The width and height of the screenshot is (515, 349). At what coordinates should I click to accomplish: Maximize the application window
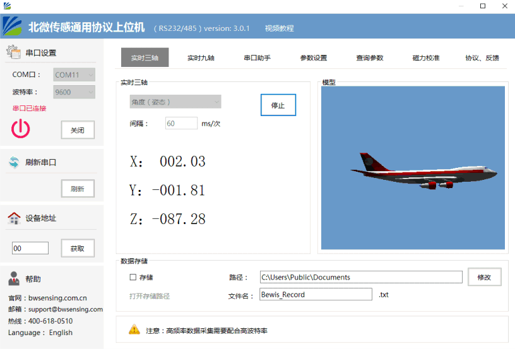point(482,6)
